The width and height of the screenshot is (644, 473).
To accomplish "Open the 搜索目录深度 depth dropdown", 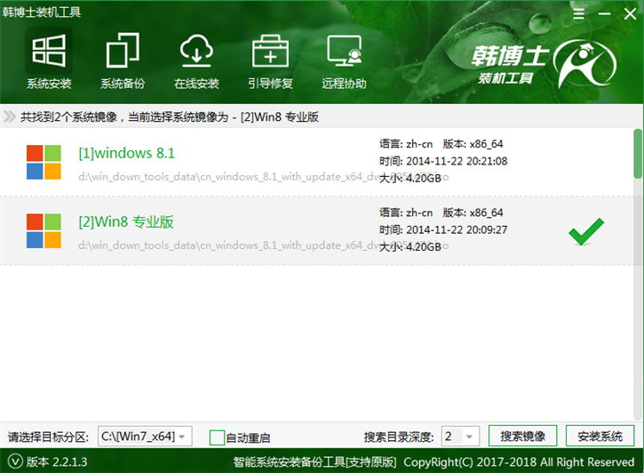I will [x=470, y=437].
